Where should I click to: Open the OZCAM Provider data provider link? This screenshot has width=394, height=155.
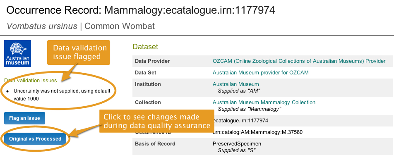point(299,61)
